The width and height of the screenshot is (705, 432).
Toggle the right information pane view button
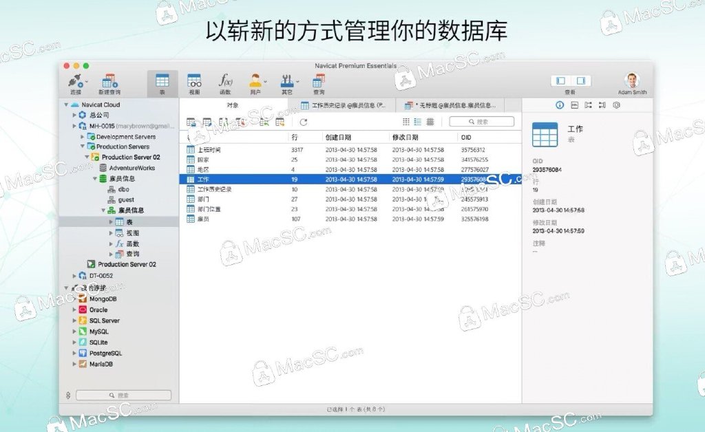pos(581,81)
